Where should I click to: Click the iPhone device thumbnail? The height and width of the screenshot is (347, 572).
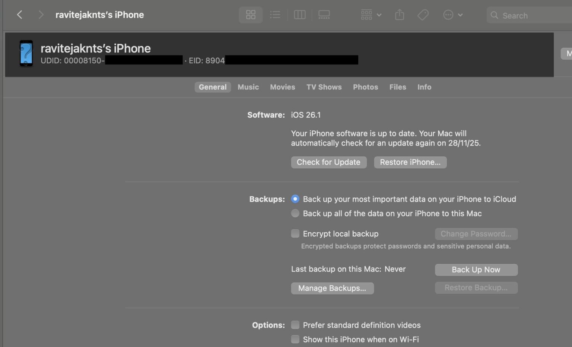point(26,53)
